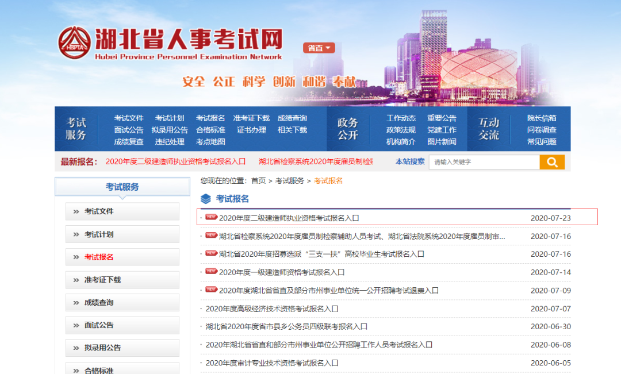Viewport: 621px width, 374px height.
Task: Open 湖北省检察系统2020年度雇员制检察辅助人员考试 list item
Action: point(362,236)
